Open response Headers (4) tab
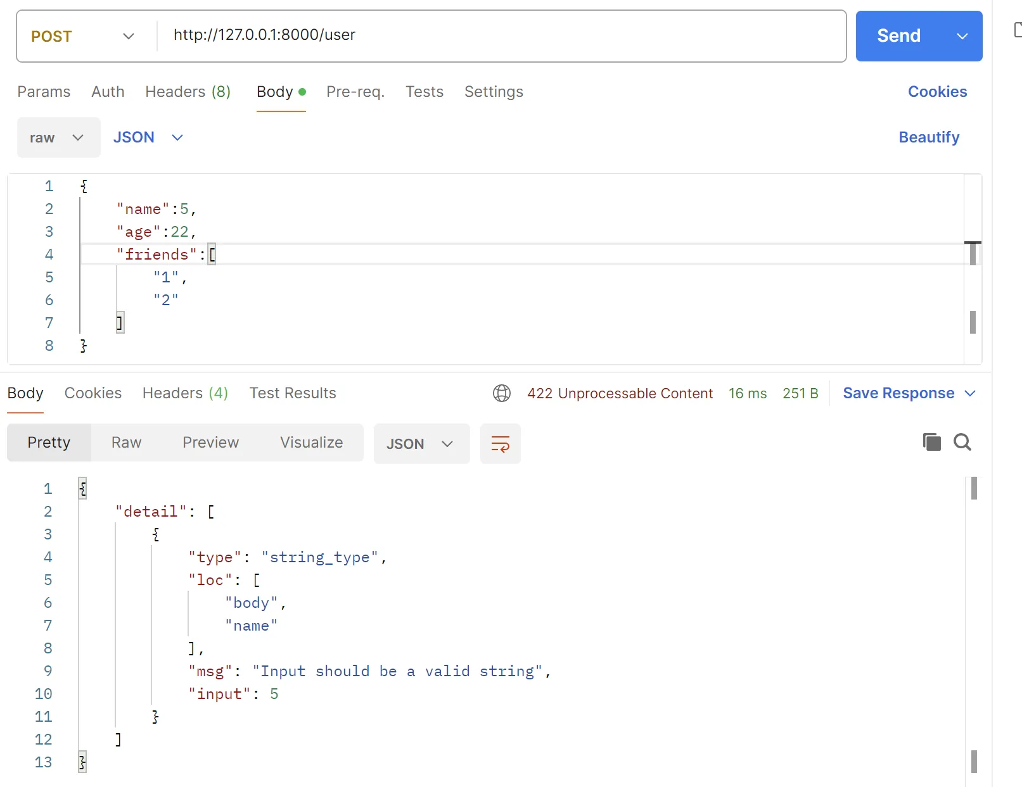The height and width of the screenshot is (787, 1022). (x=185, y=393)
